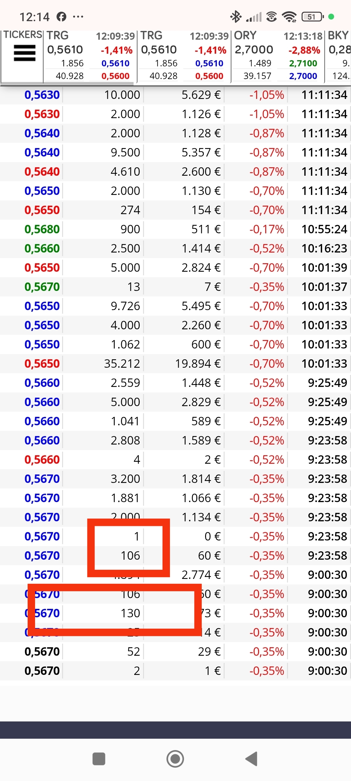Tap the volume cell 35.212

tap(122, 364)
